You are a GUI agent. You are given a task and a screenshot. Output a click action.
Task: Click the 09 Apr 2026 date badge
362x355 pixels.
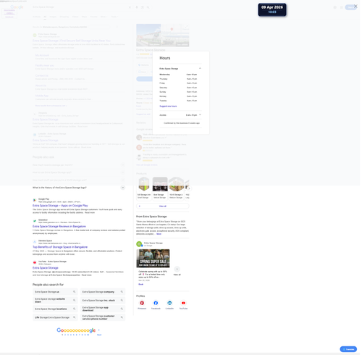272,9
